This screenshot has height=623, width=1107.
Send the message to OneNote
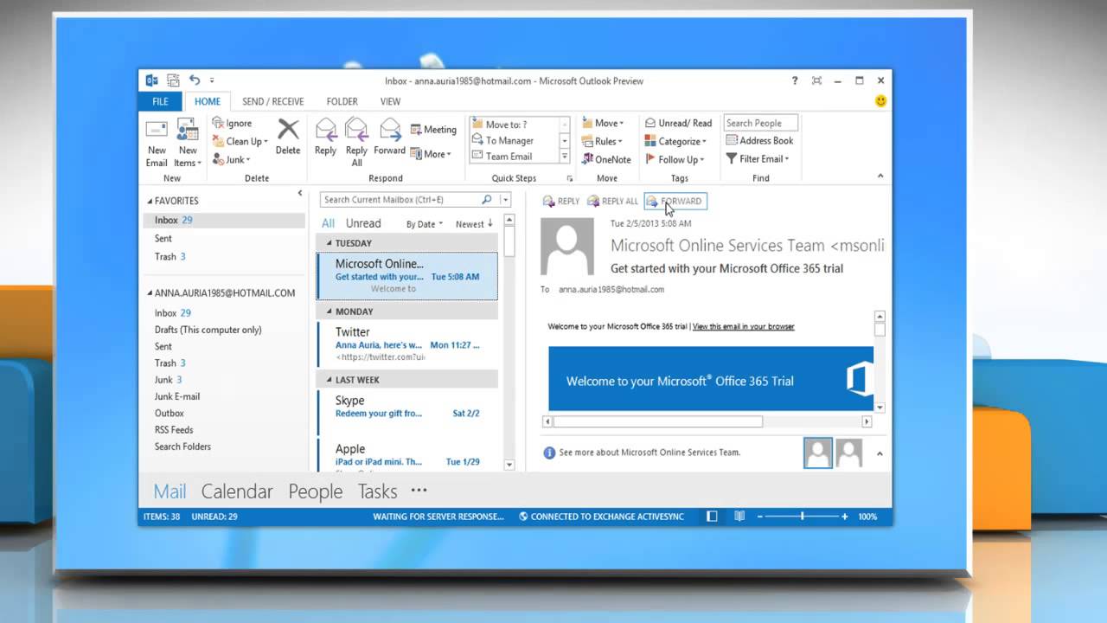[606, 159]
